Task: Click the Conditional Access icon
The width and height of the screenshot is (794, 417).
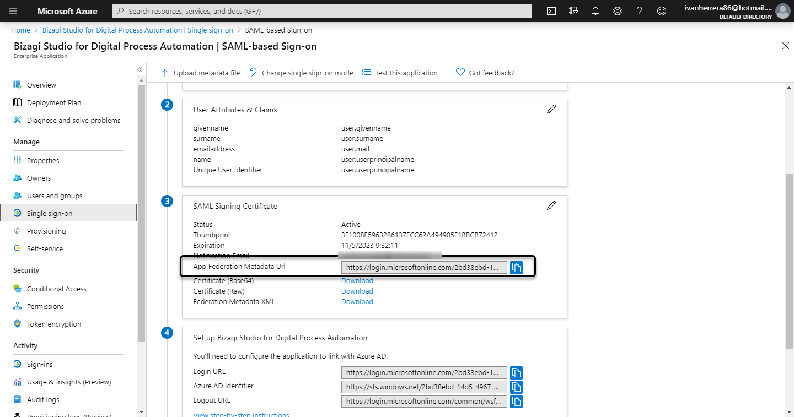Action: (x=17, y=289)
